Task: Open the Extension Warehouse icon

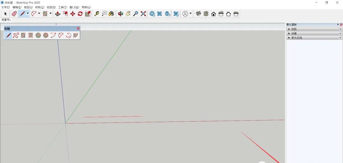Action: click(x=160, y=14)
